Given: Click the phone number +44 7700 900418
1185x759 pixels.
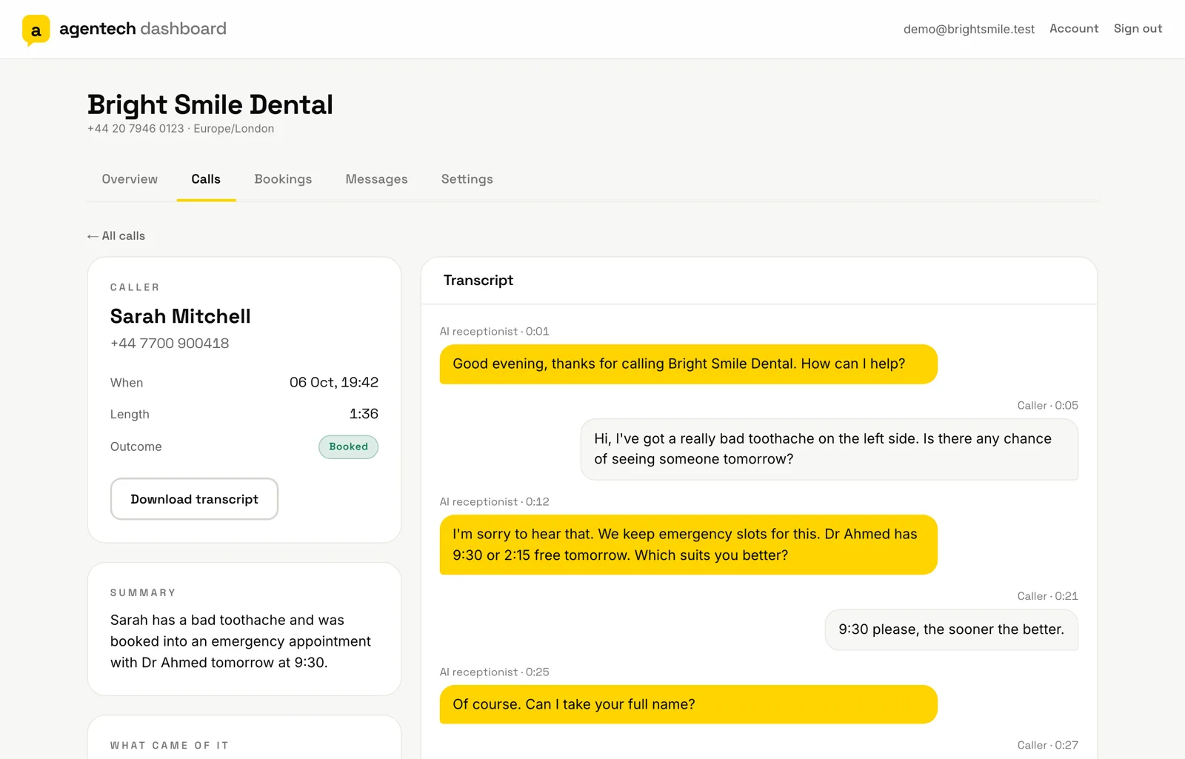Looking at the screenshot, I should click(170, 344).
